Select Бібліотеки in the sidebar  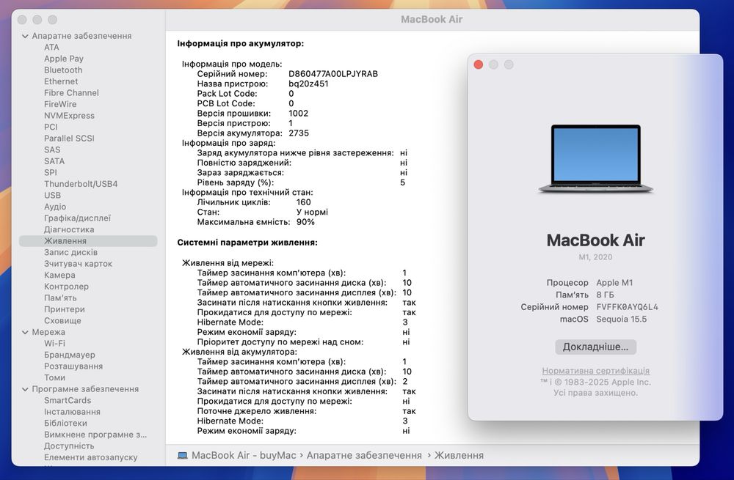coord(65,423)
